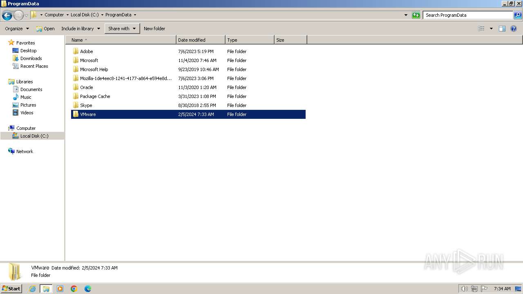The width and height of the screenshot is (523, 294).
Task: Toggle the preview pane
Action: (502, 29)
